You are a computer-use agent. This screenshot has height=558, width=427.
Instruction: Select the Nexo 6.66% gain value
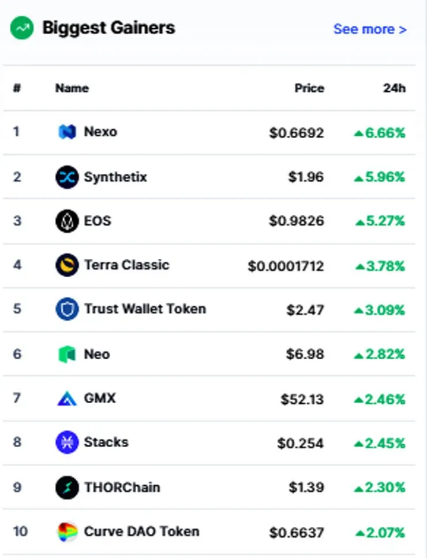pyautogui.click(x=380, y=133)
